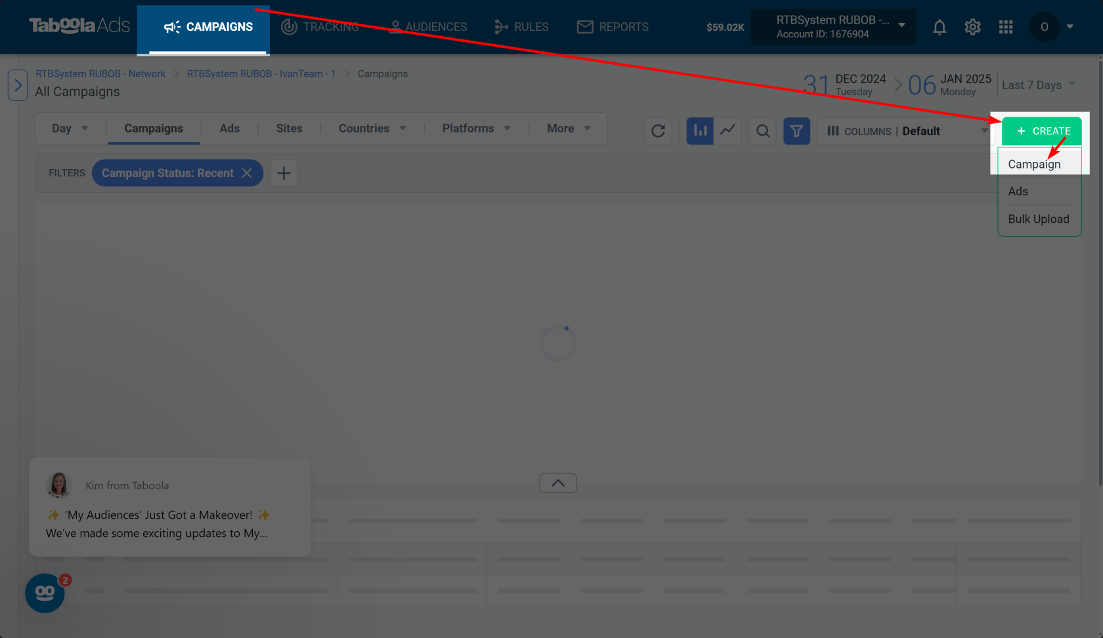Open the Countries dropdown
Viewport: 1103px width, 638px height.
point(372,129)
